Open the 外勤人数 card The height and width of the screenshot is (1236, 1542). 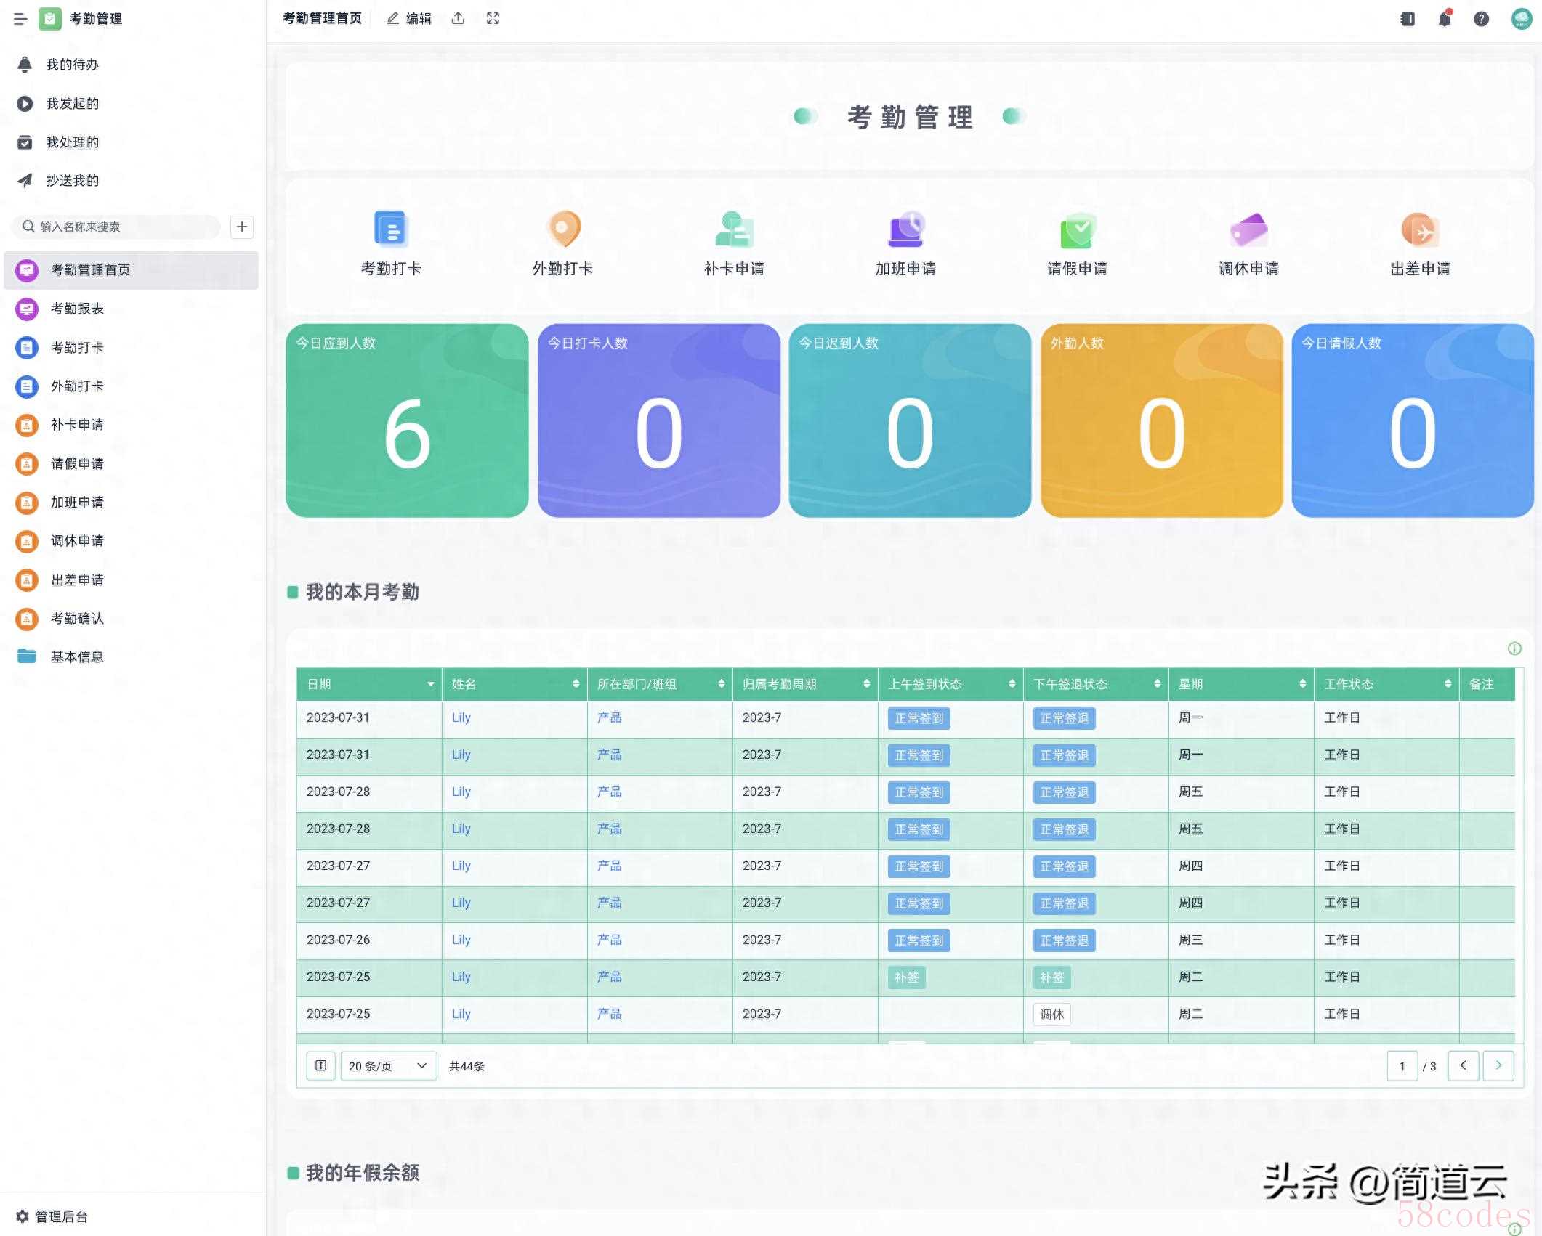point(1161,420)
